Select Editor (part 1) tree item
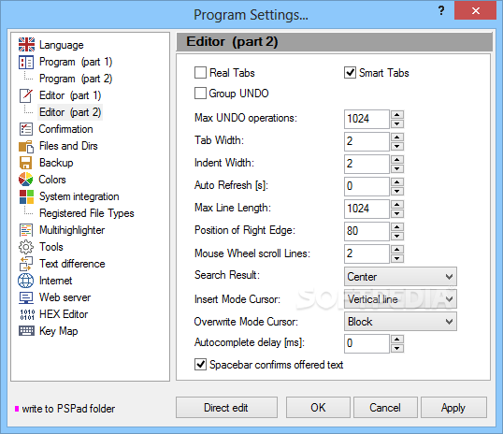Viewport: 503px width, 434px height. point(70,95)
